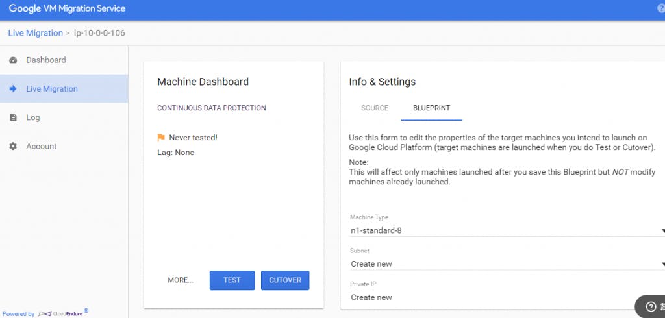Follow the Live Migration breadcrumb link
Image resolution: width=665 pixels, height=318 pixels.
35,33
